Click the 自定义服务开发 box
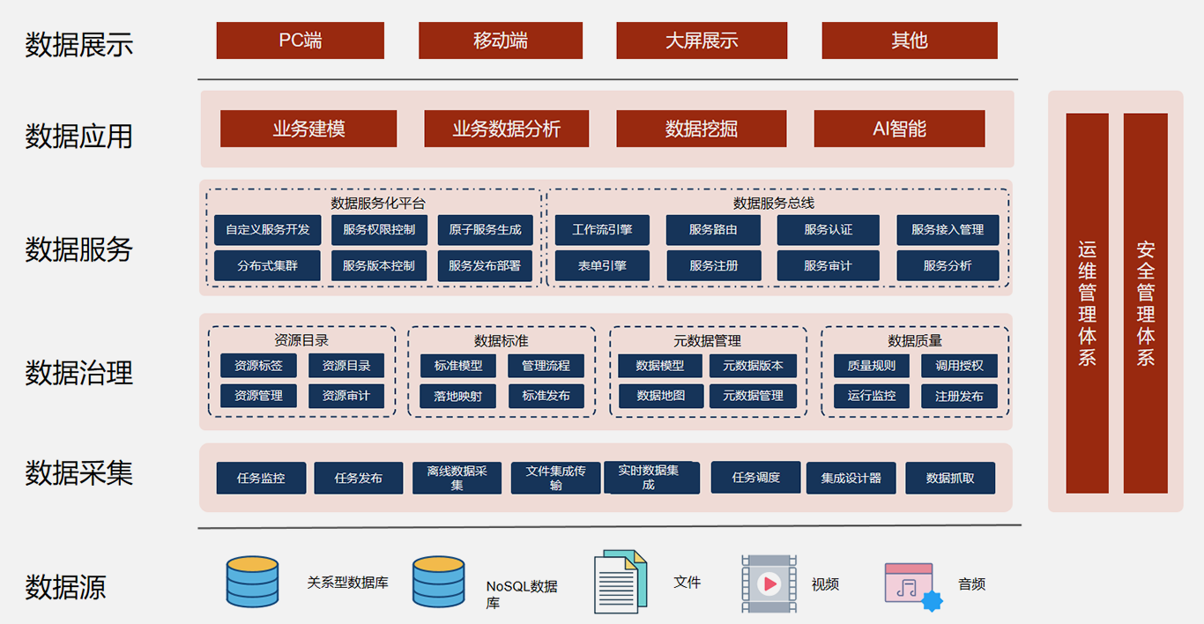Screen dimensions: 1204x624 [x=267, y=230]
